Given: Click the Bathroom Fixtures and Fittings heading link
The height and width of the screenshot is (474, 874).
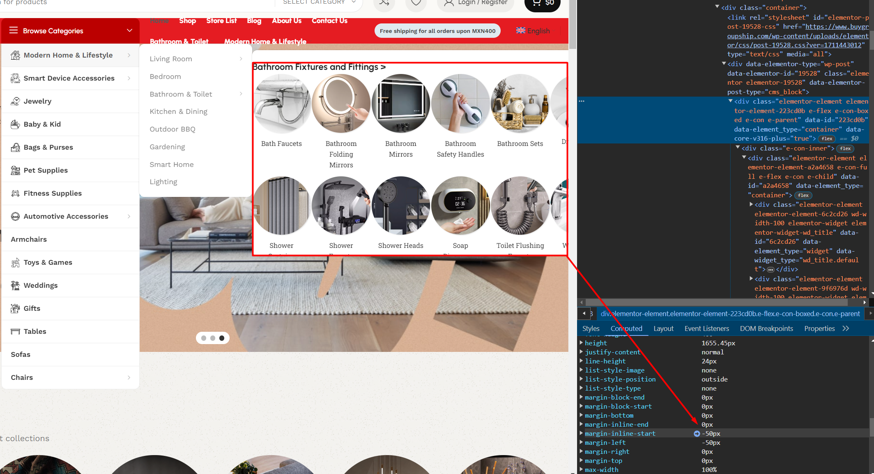Looking at the screenshot, I should tap(319, 67).
